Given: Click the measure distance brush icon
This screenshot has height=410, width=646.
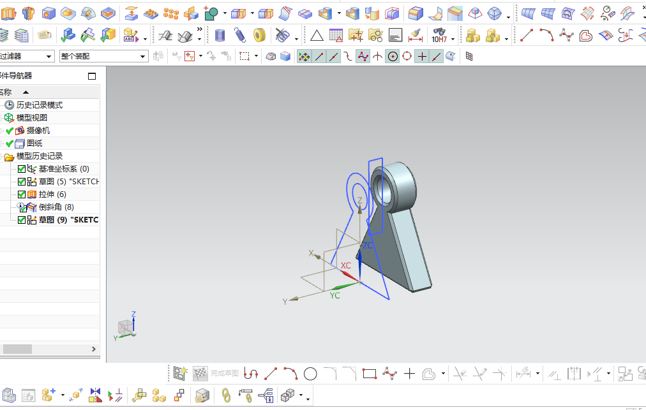Looking at the screenshot, I should click(416, 36).
